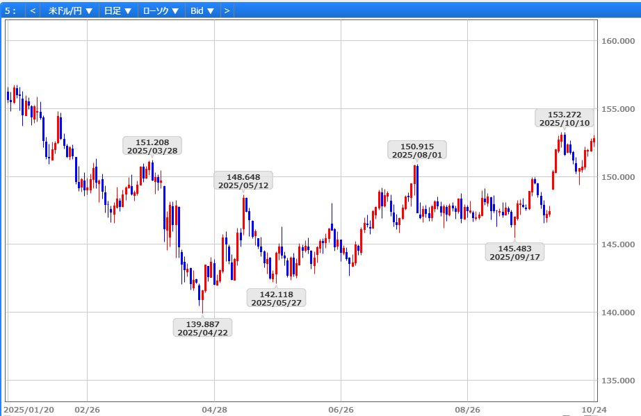Select the chart number 5 label
The image size is (641, 416).
10,11
